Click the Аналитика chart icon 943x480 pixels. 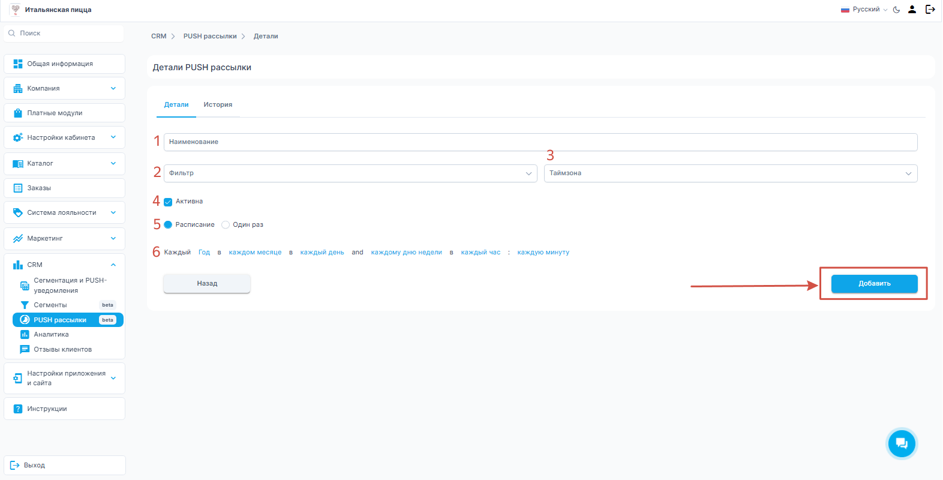tap(25, 334)
